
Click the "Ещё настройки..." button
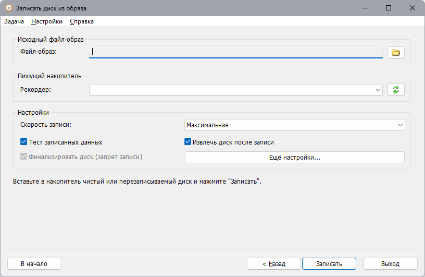295,158
